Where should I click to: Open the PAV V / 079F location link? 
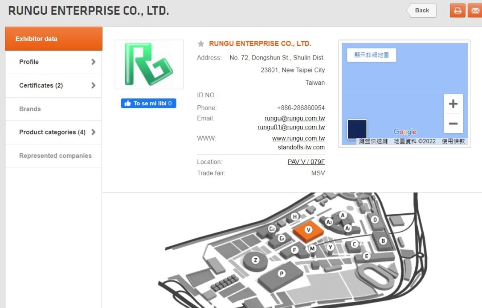[x=306, y=162]
